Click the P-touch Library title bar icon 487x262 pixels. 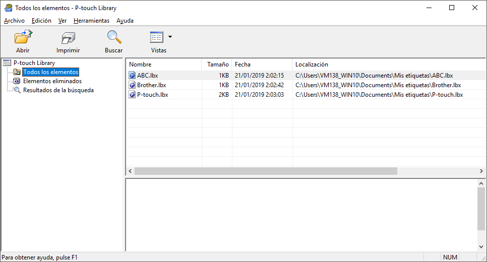pyautogui.click(x=8, y=8)
